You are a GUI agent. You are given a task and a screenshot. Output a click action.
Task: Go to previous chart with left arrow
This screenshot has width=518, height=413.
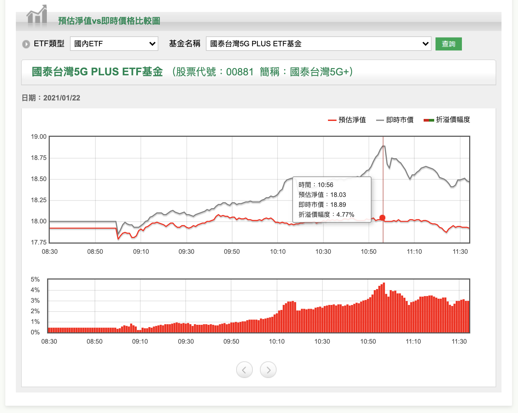point(244,370)
